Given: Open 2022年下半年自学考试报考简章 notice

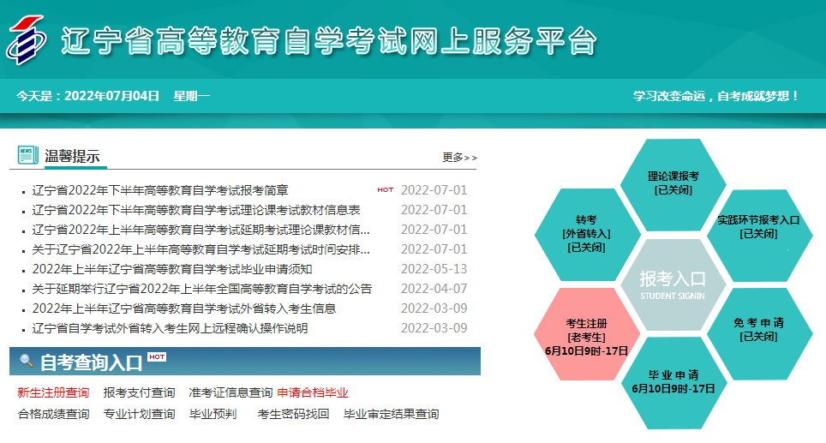Looking at the screenshot, I should (x=160, y=190).
